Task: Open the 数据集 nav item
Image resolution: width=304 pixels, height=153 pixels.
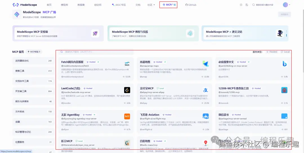Action: (81, 5)
